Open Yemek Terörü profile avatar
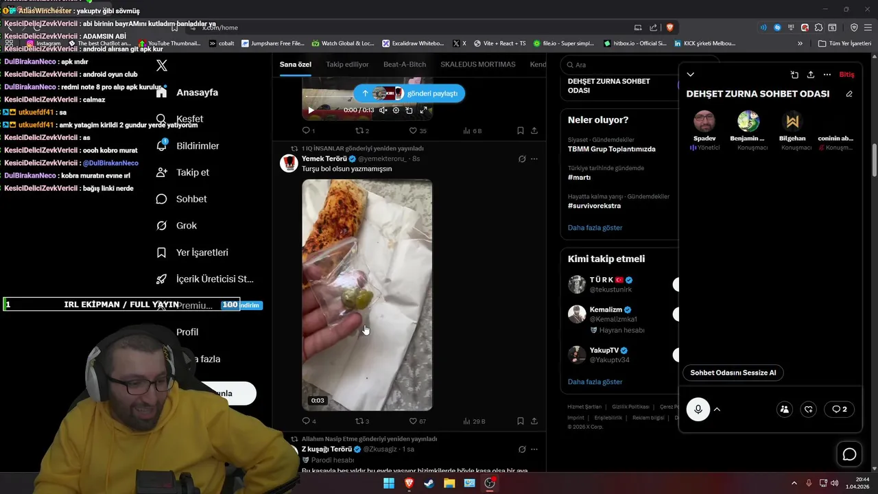Image resolution: width=878 pixels, height=494 pixels. (289, 163)
